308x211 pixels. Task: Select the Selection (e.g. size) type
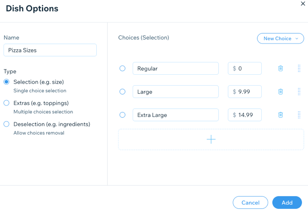(x=7, y=82)
